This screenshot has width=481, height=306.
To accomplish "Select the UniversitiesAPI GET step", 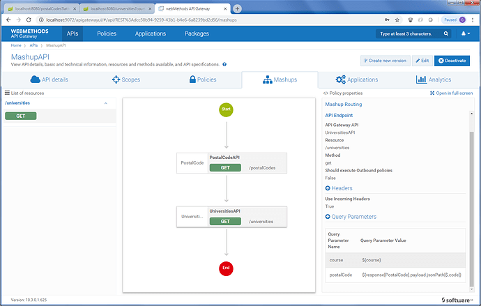I will click(x=225, y=222).
